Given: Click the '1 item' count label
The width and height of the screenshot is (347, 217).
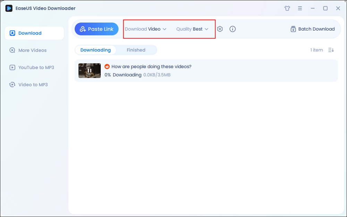Looking at the screenshot, I should click(316, 50).
